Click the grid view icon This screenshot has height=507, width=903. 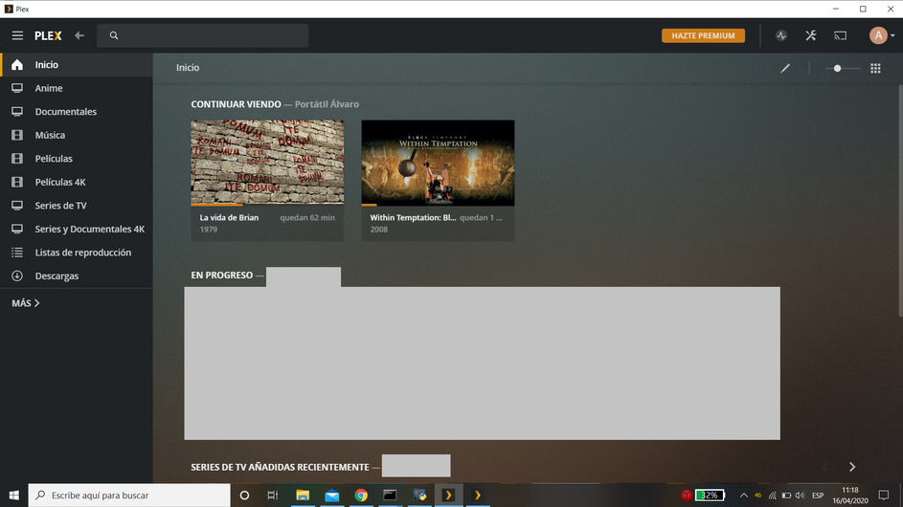coord(875,69)
